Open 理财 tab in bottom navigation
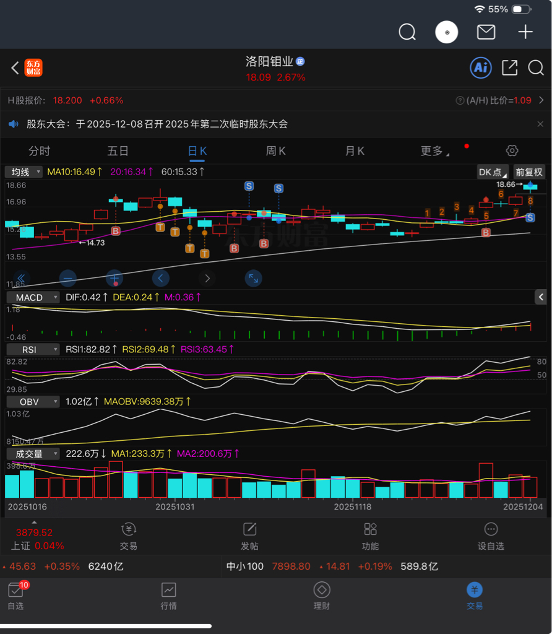The width and height of the screenshot is (552, 634). pos(322,596)
